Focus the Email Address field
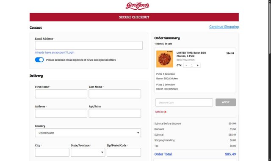 click(89, 45)
